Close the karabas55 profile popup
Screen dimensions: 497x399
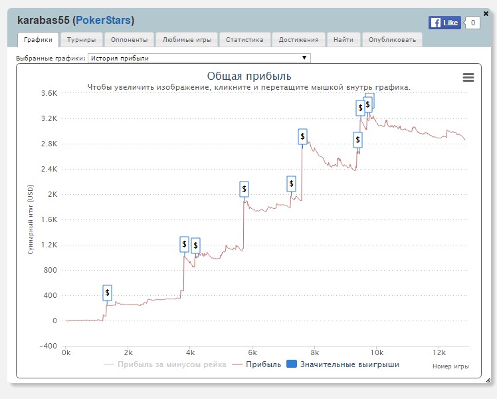click(486, 13)
